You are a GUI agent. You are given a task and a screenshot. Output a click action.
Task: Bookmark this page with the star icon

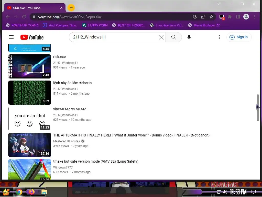[211, 17]
